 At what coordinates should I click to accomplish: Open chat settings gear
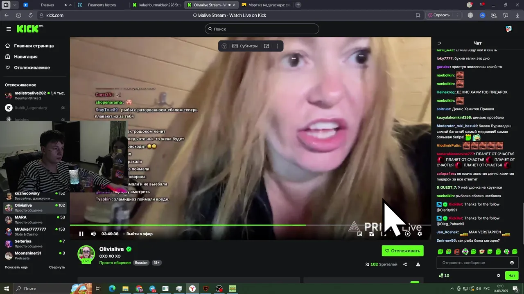pos(498,276)
